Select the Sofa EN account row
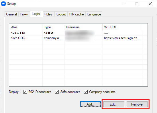This screenshot has height=113, width=157. point(78,33)
